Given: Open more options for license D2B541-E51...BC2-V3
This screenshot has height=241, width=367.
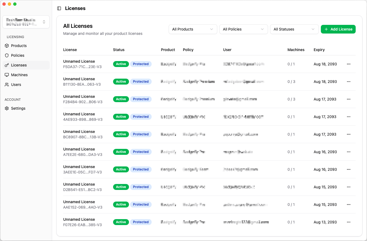Looking at the screenshot, I should coord(349,187).
